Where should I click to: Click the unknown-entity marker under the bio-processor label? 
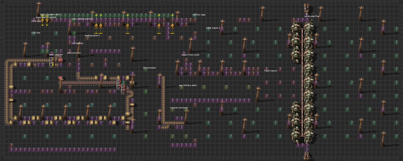pos(146,69)
